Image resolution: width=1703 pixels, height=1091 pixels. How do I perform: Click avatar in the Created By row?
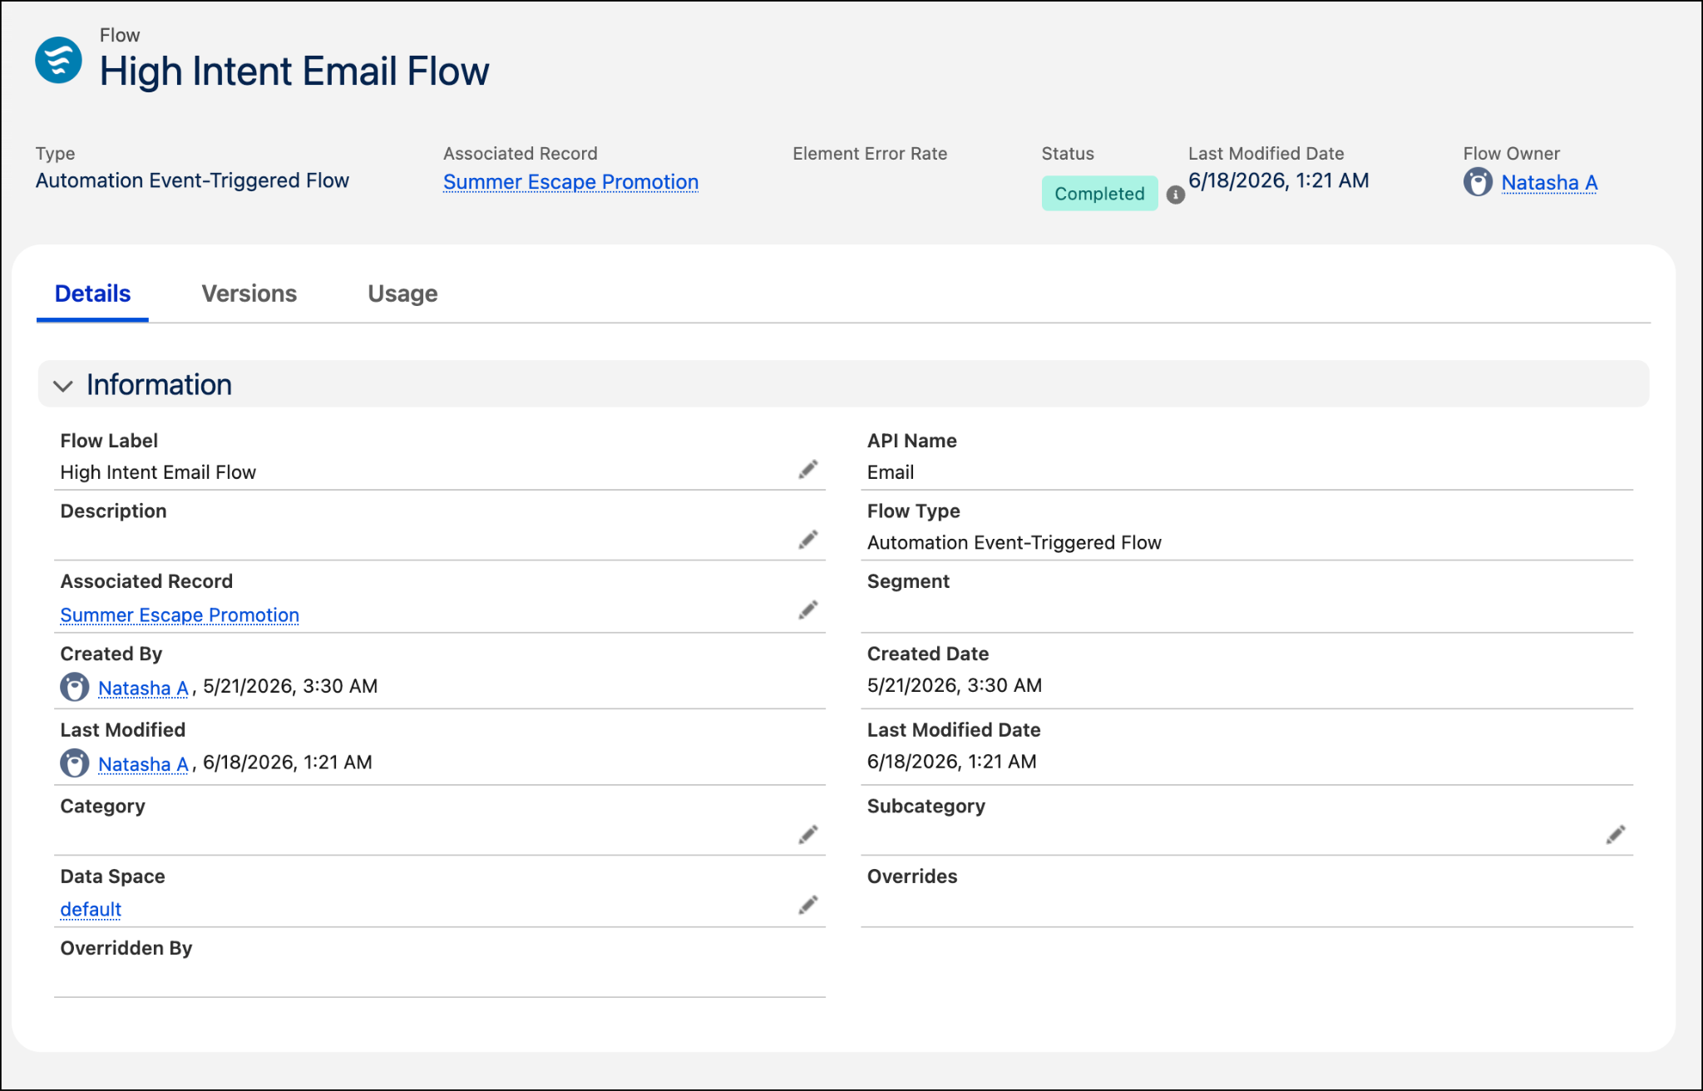[75, 687]
